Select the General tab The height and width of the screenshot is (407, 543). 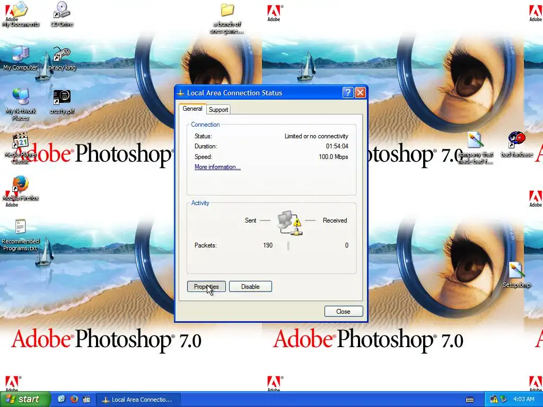tap(192, 109)
